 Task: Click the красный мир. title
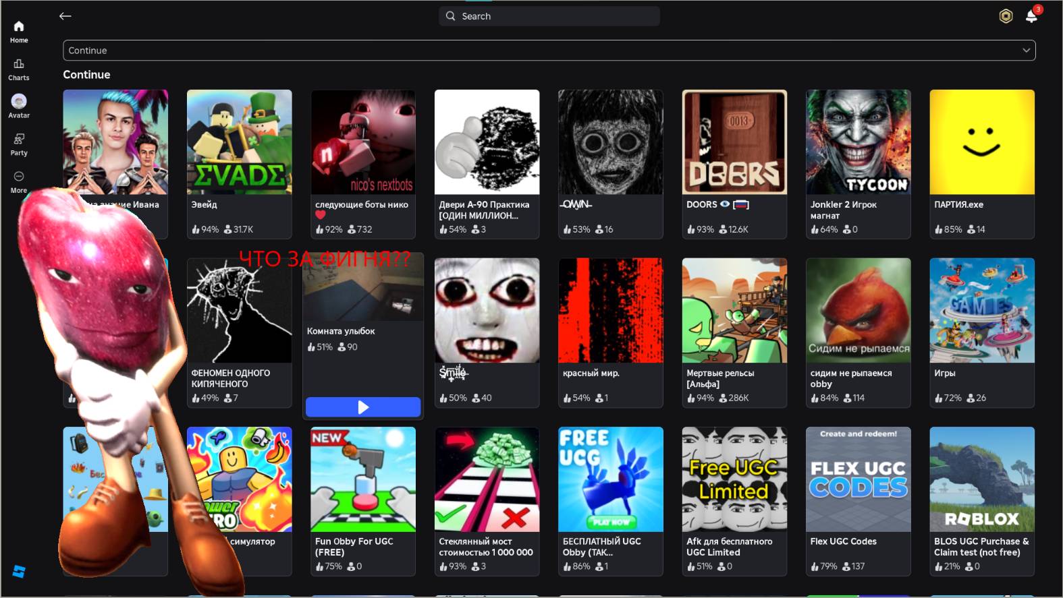[591, 373]
